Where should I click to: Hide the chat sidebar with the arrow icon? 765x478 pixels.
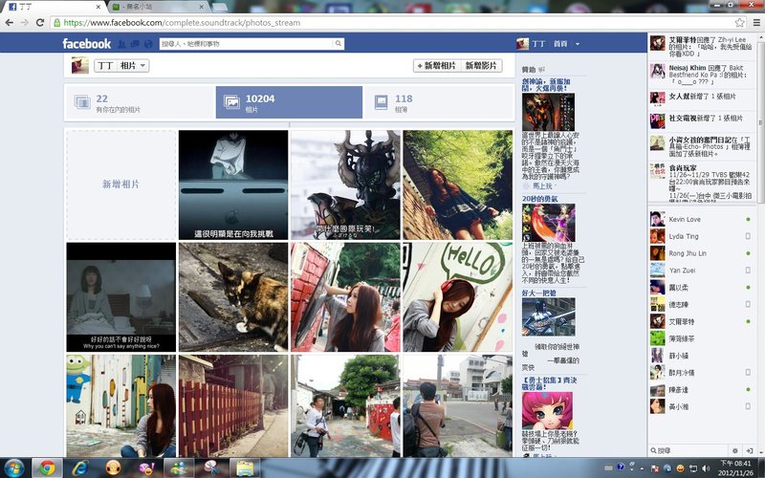tap(750, 450)
